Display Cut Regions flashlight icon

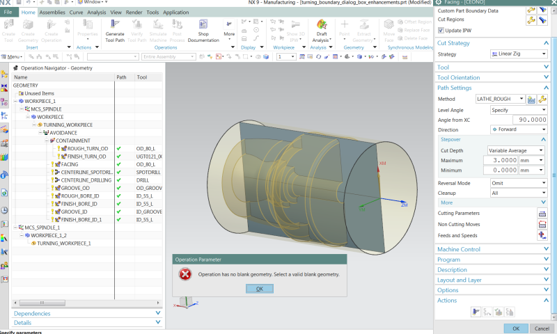(542, 20)
